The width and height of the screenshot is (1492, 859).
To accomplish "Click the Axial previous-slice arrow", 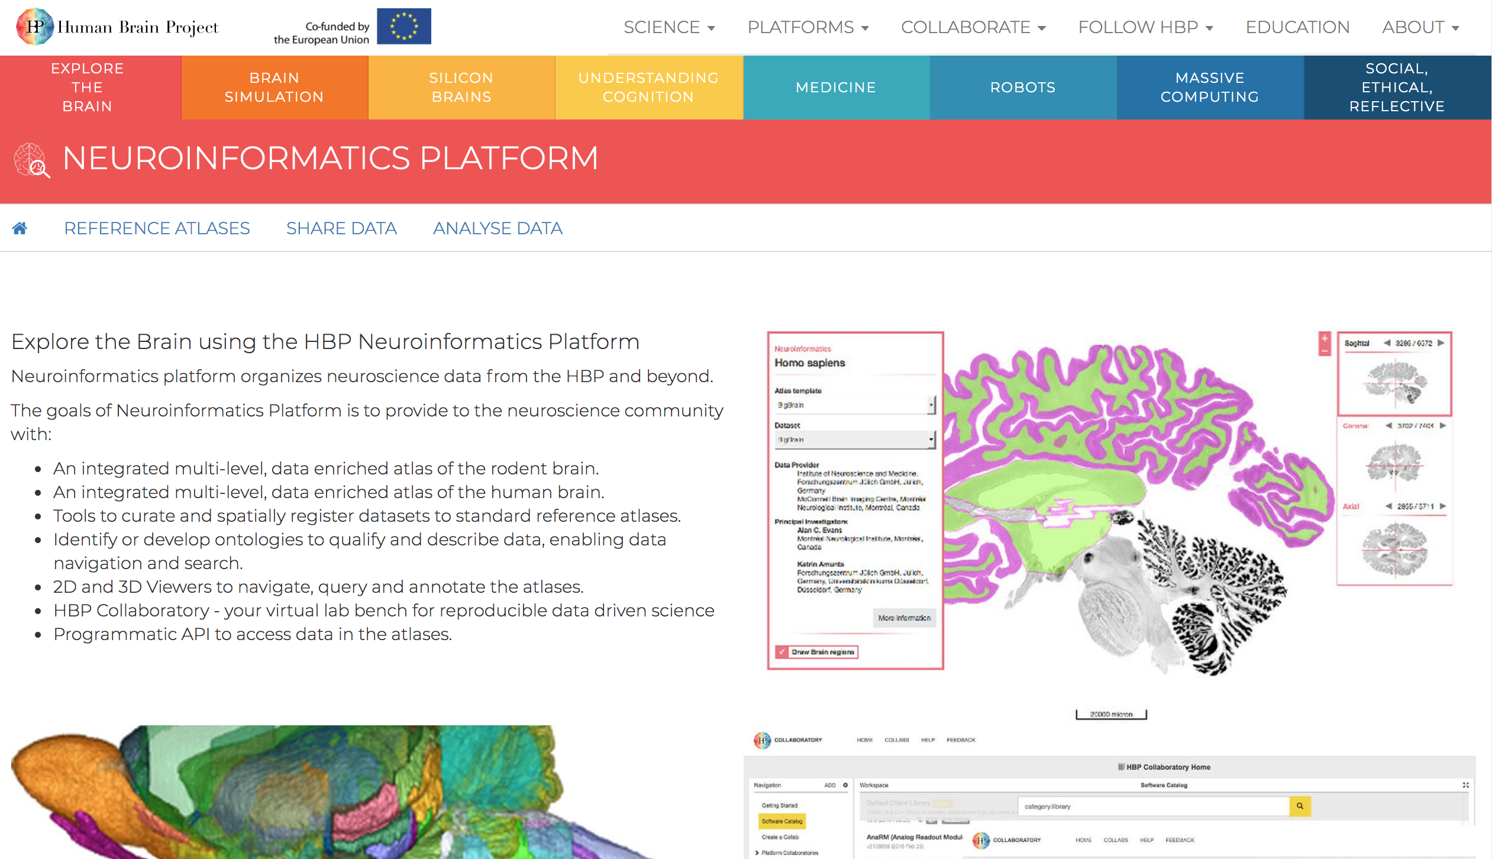I will tap(1388, 506).
